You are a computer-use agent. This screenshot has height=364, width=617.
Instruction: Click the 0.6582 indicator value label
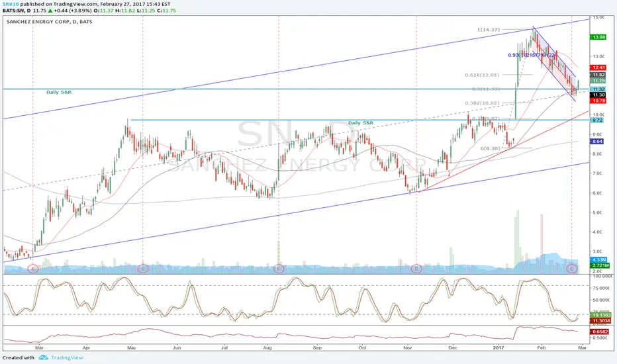click(600, 332)
